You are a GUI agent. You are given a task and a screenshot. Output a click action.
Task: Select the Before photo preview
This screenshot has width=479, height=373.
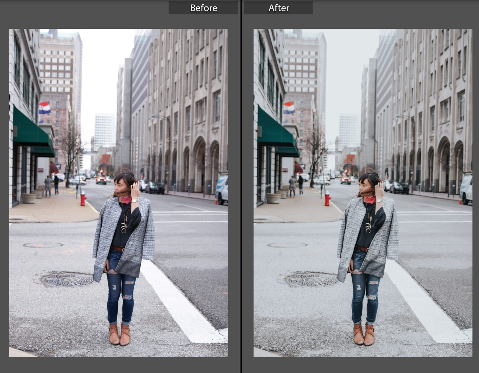(119, 193)
